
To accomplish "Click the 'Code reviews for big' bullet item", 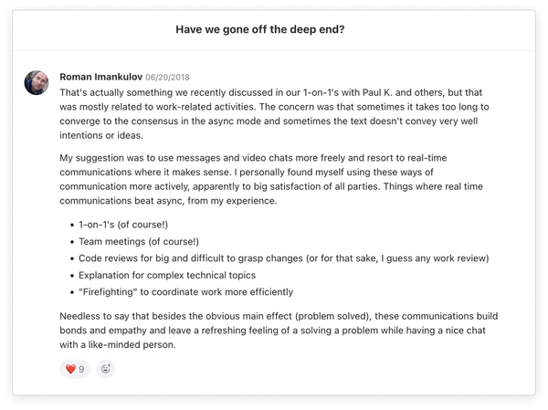I will point(137,258).
